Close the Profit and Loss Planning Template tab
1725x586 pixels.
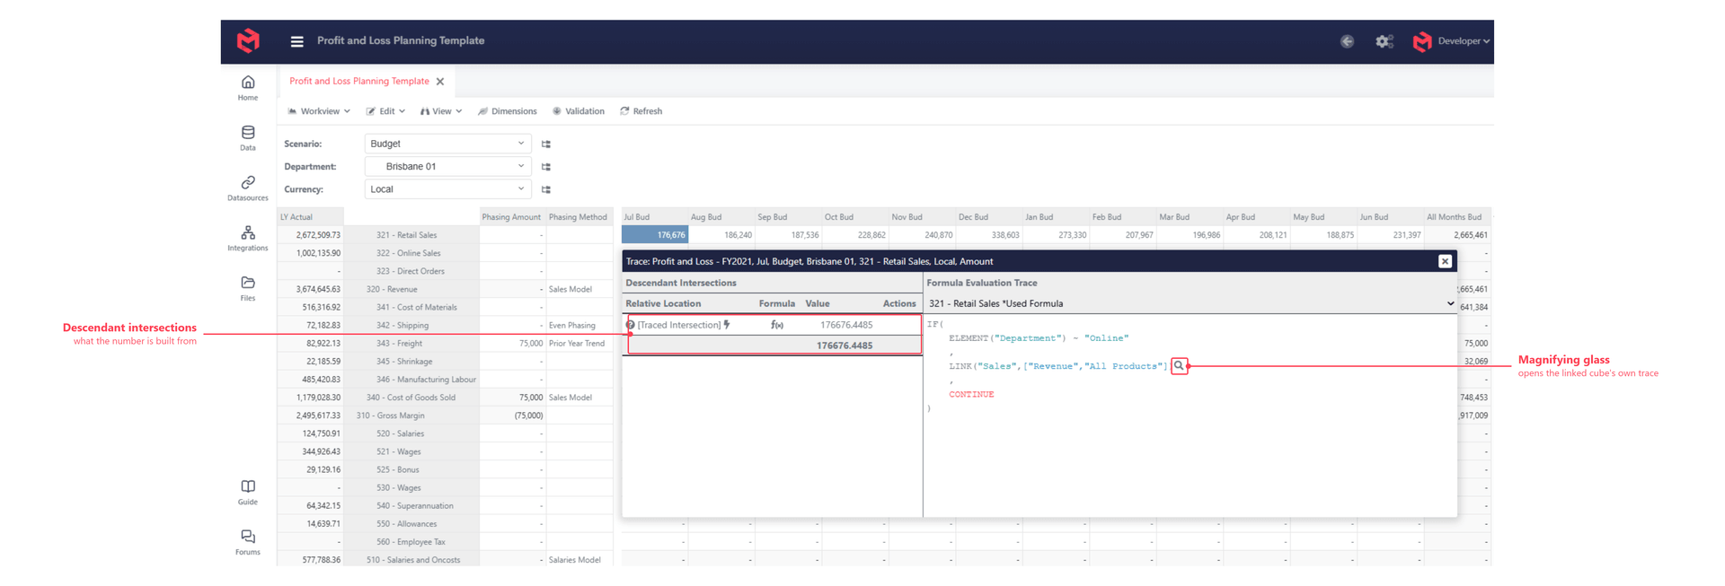point(440,82)
